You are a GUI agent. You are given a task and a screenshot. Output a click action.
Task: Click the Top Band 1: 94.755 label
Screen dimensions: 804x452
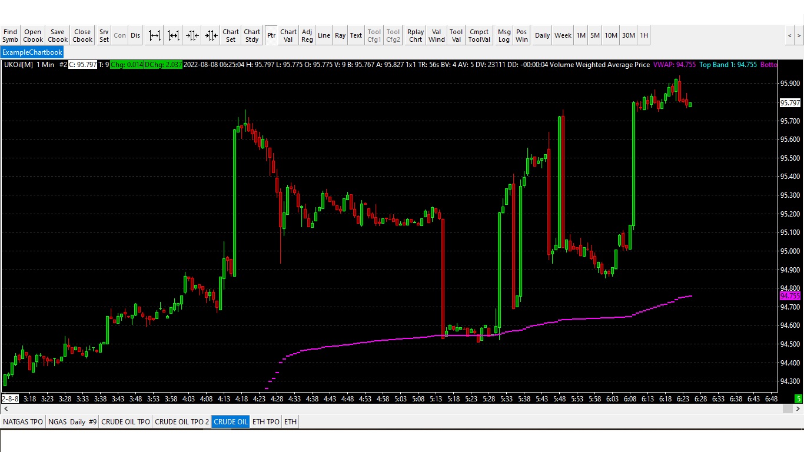pyautogui.click(x=728, y=65)
